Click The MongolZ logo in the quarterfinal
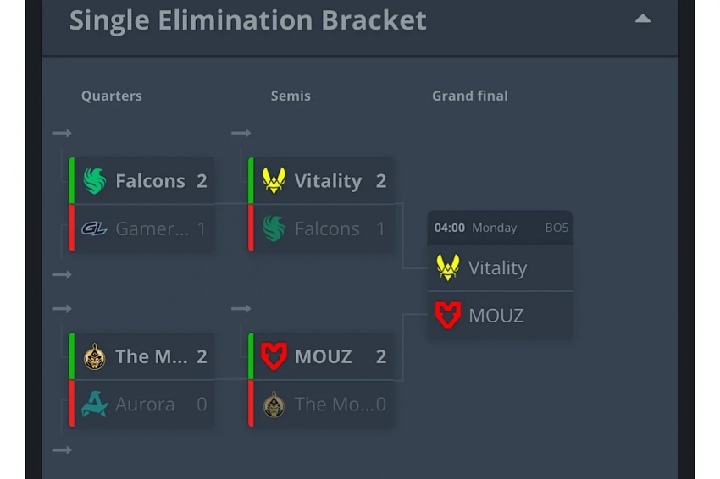The height and width of the screenshot is (479, 720). tap(94, 356)
